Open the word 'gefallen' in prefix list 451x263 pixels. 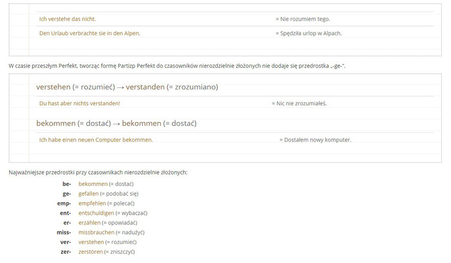coord(89,194)
